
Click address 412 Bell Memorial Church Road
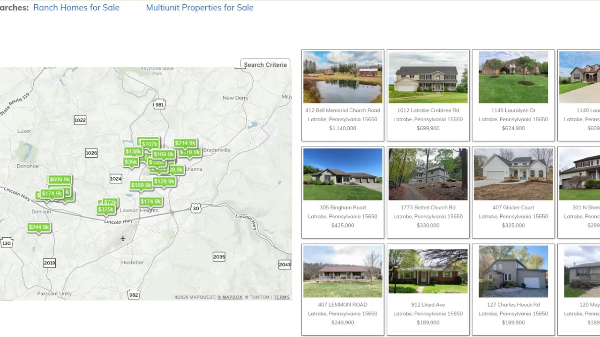[343, 110]
